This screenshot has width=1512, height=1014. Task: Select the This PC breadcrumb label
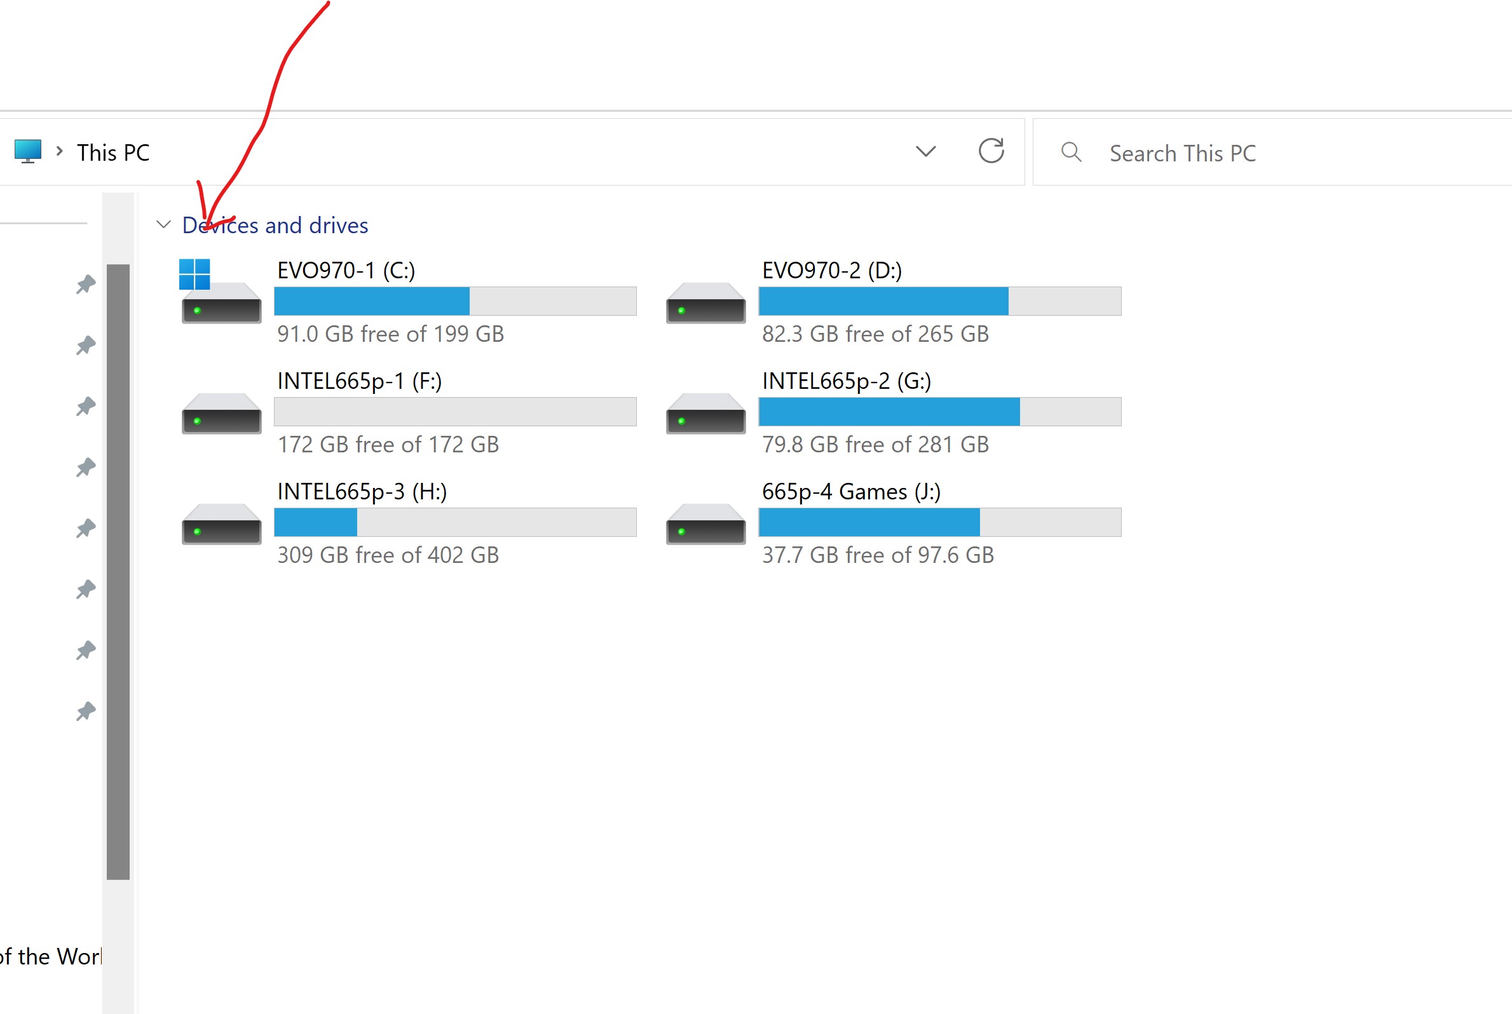(113, 152)
